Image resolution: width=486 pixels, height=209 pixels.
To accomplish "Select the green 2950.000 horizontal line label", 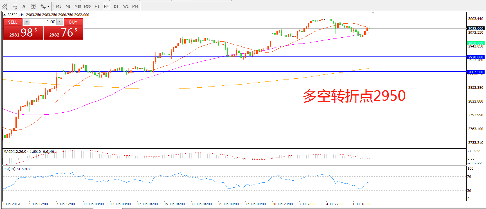I will tap(475, 43).
